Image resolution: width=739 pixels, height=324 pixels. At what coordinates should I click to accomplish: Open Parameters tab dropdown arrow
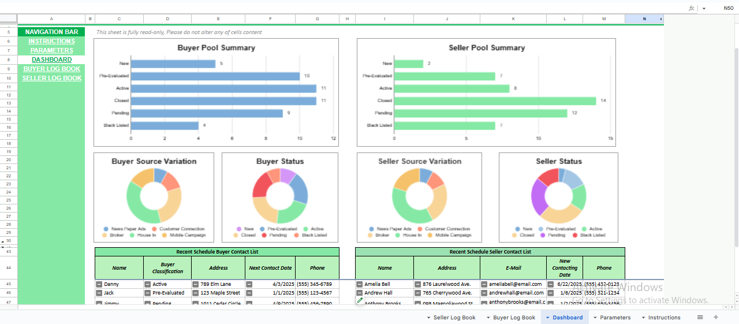595,318
